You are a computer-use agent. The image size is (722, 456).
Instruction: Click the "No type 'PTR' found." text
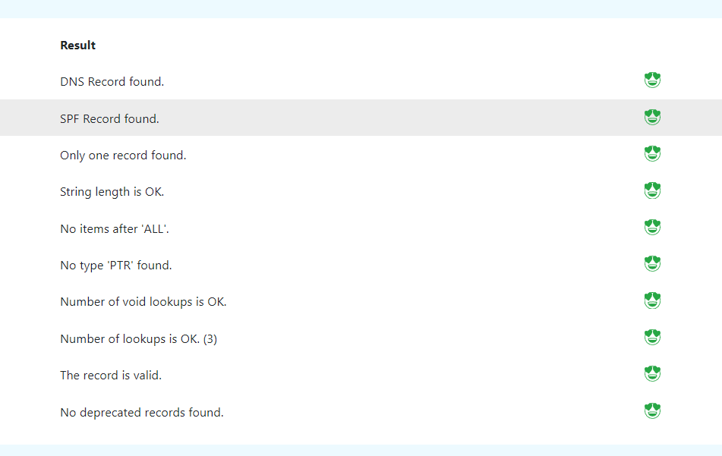click(x=116, y=266)
